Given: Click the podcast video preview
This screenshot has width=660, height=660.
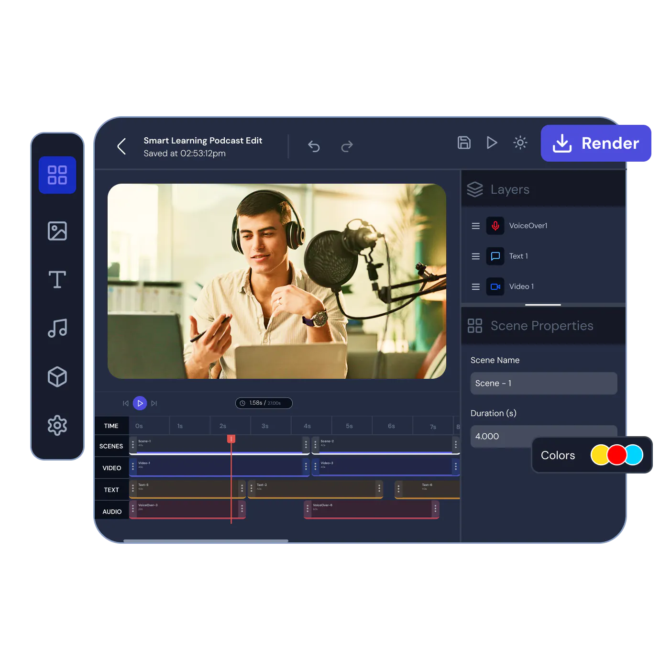Looking at the screenshot, I should pos(277,281).
